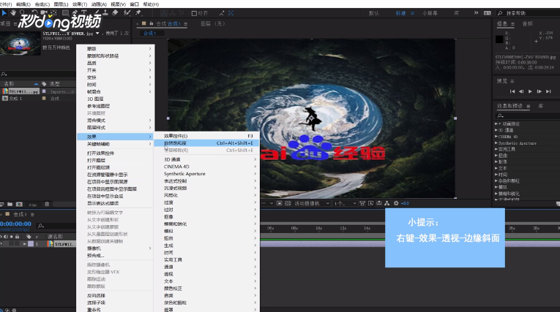Select the Eraser tool
The image size is (560, 312).
115,13
